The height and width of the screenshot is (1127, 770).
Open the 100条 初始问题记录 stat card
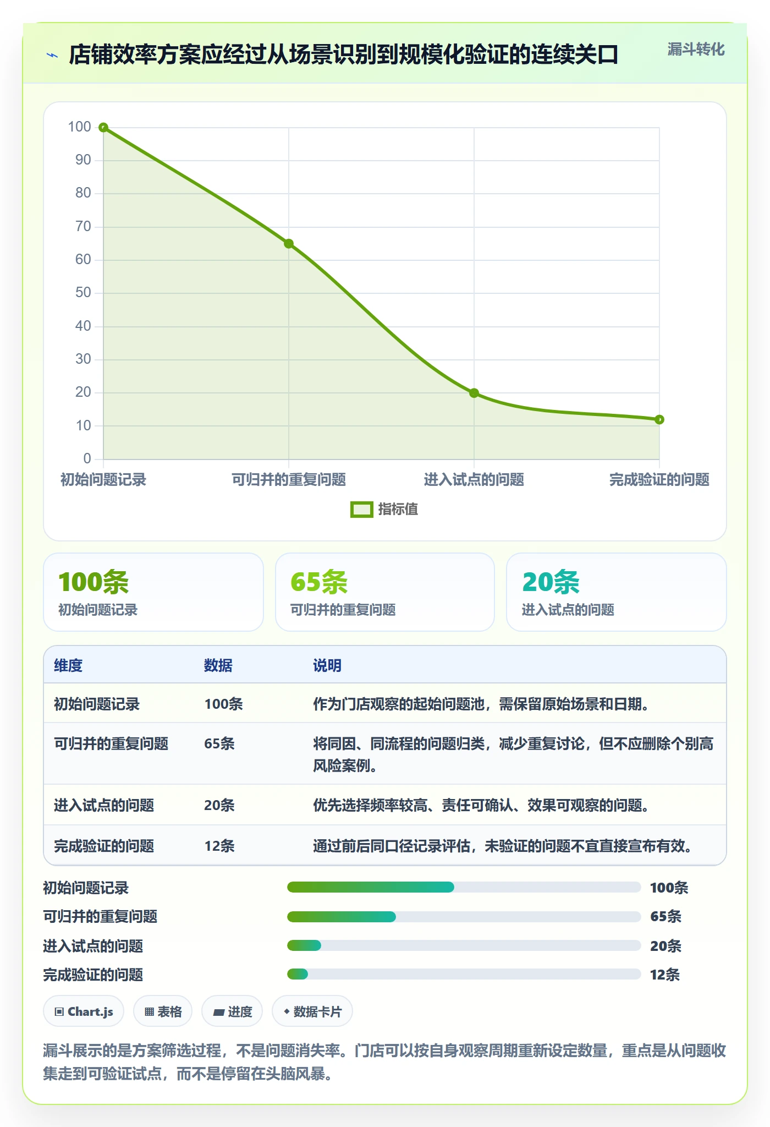tap(153, 592)
